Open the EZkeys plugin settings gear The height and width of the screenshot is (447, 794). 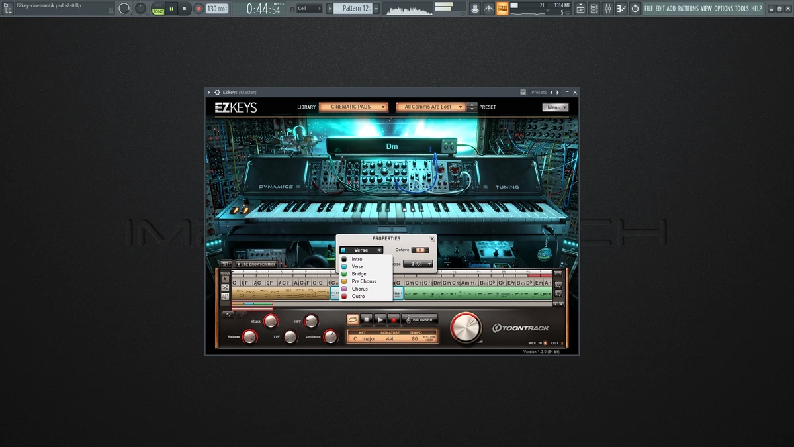217,93
